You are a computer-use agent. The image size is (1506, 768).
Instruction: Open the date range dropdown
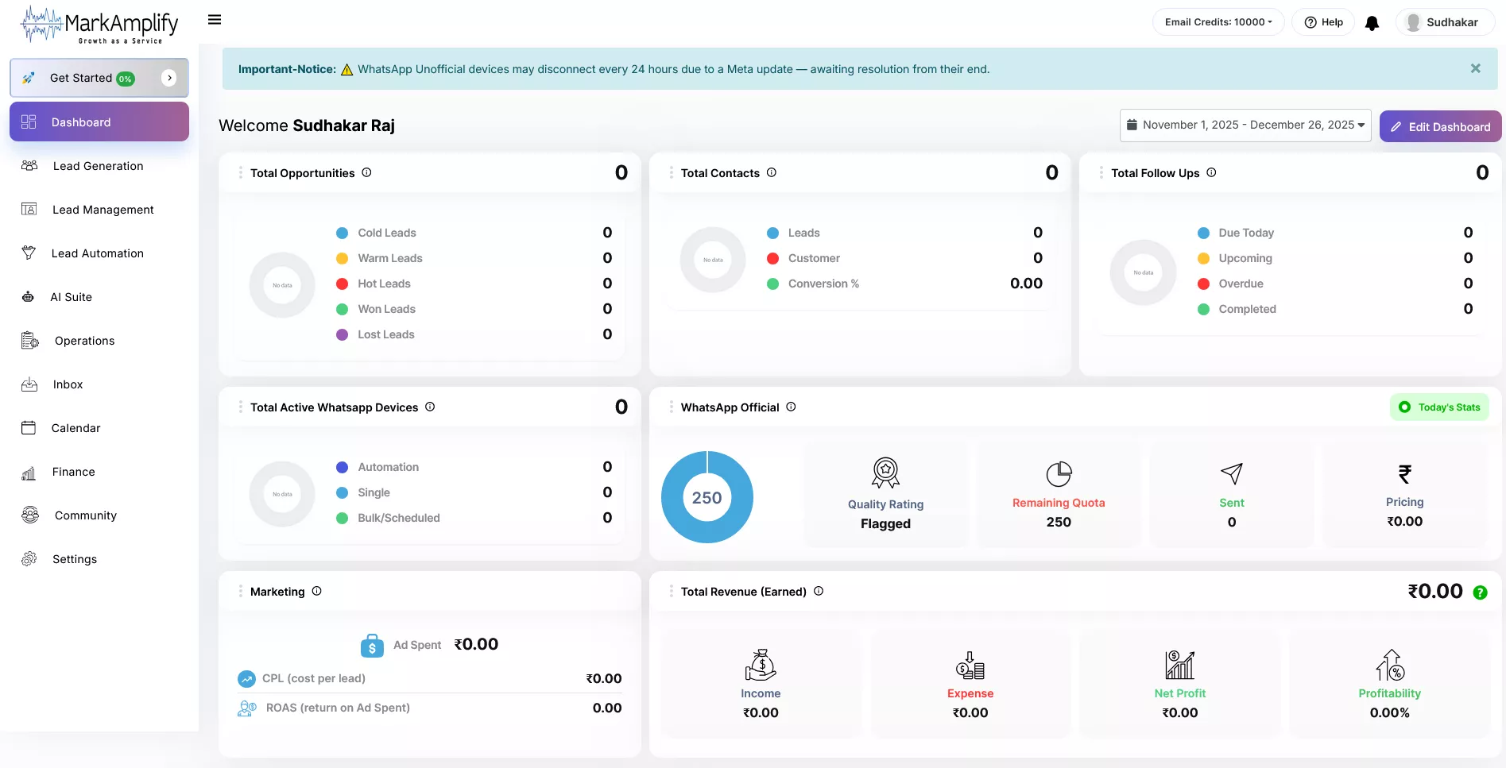[1245, 125]
